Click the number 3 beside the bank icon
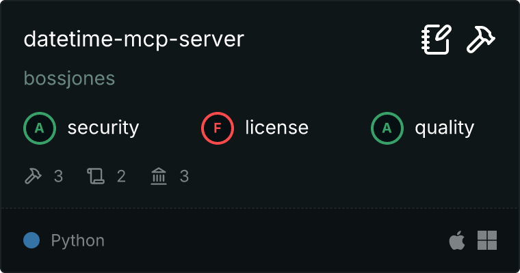The height and width of the screenshot is (273, 520). 184,177
